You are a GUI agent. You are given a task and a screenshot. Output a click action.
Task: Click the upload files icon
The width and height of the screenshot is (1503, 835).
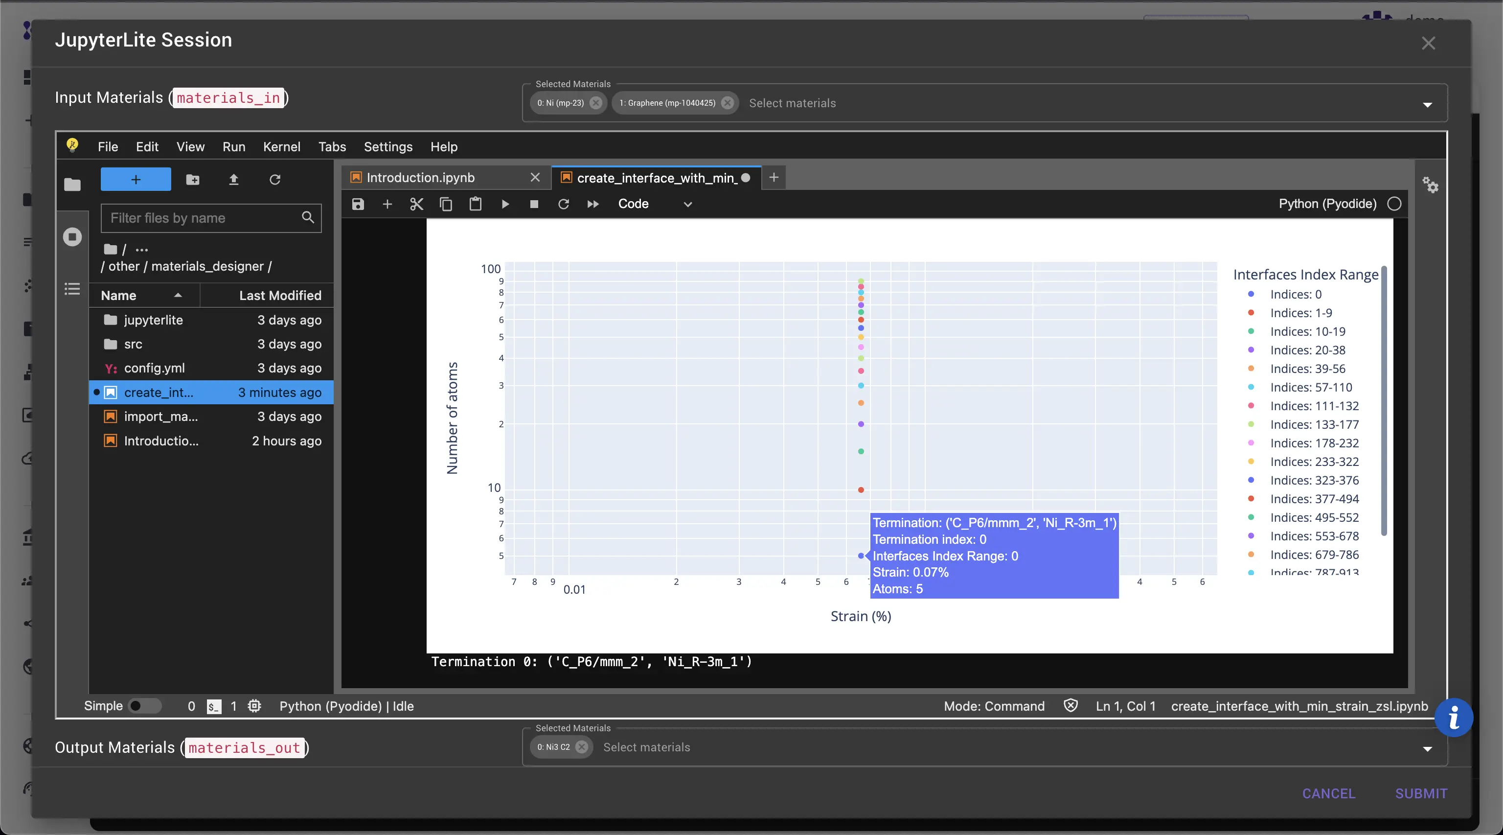233,180
